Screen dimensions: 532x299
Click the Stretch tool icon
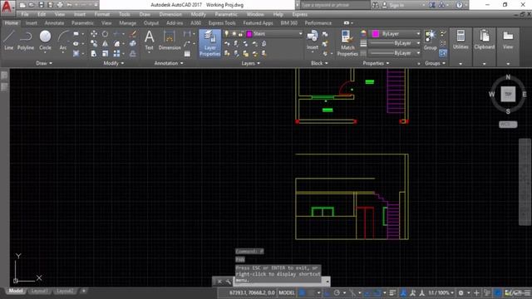coord(94,53)
